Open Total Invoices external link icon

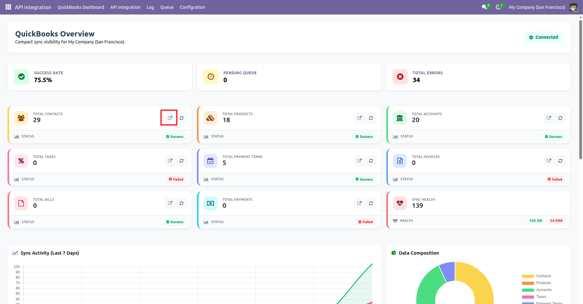pyautogui.click(x=549, y=160)
